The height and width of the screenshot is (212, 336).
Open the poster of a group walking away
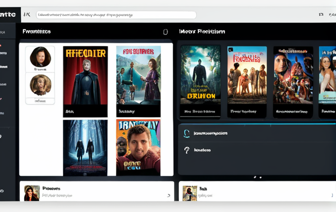coord(247,75)
